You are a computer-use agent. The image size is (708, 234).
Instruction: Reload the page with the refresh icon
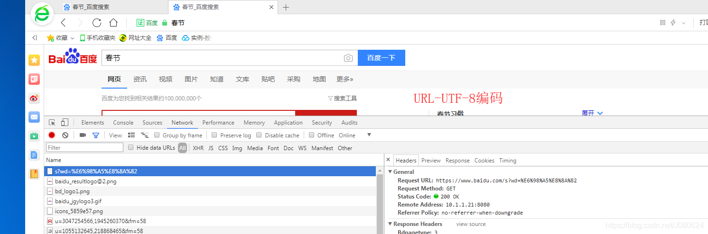(x=97, y=23)
